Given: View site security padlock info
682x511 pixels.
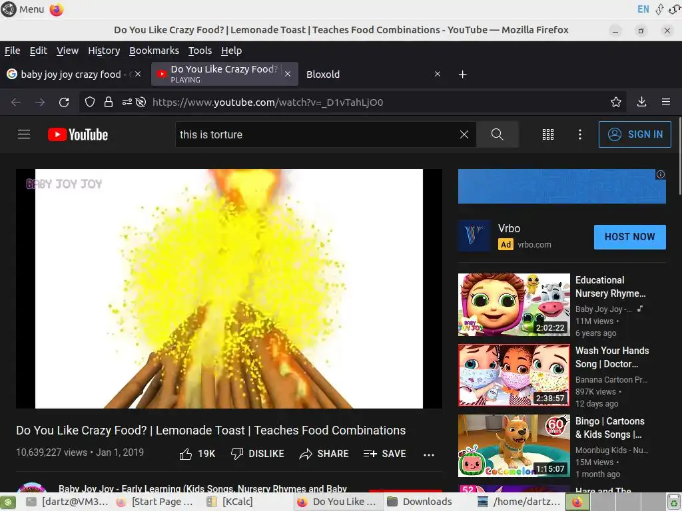Looking at the screenshot, I should click(x=109, y=102).
